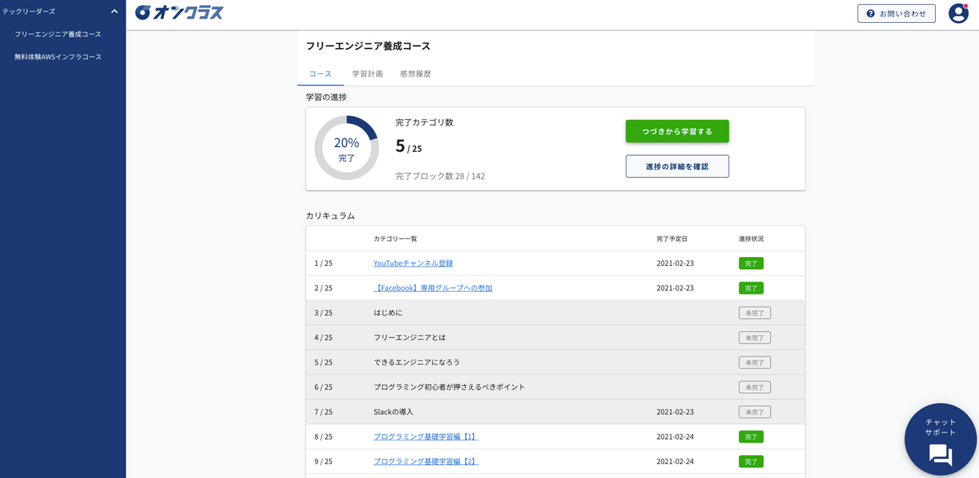The height and width of the screenshot is (478, 979).
Task: Click 完了 badge in Facebook row
Action: (x=751, y=288)
